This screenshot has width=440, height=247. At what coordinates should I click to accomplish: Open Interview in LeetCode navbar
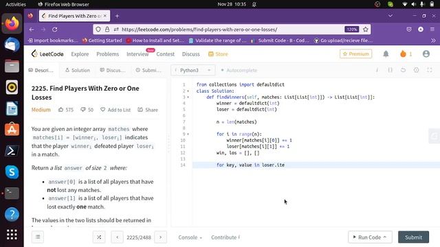click(137, 54)
